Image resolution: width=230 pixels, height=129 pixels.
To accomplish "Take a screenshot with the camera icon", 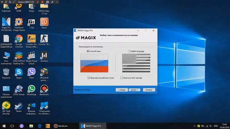I will 47,2.
